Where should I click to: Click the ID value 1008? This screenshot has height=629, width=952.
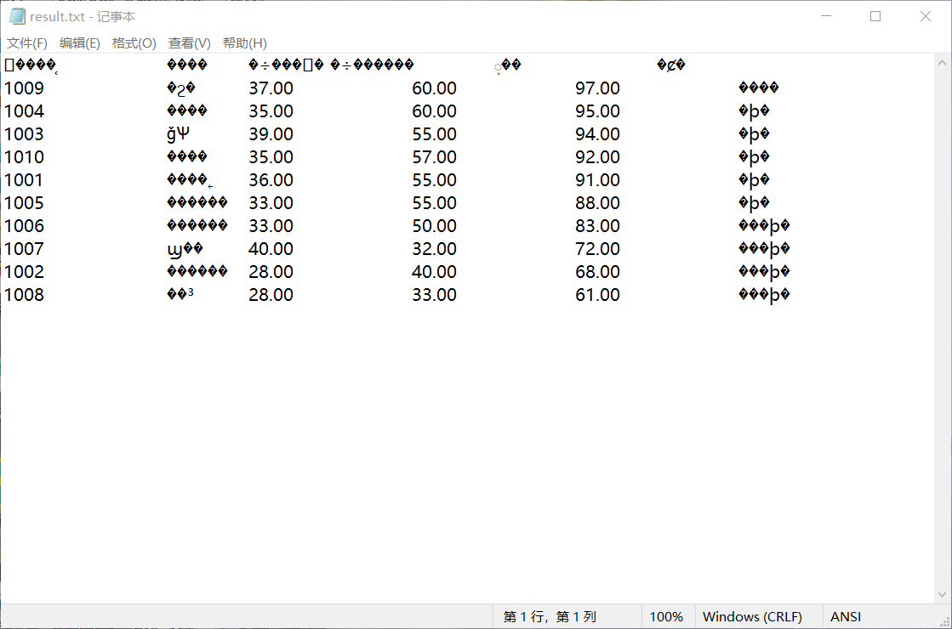tap(25, 295)
